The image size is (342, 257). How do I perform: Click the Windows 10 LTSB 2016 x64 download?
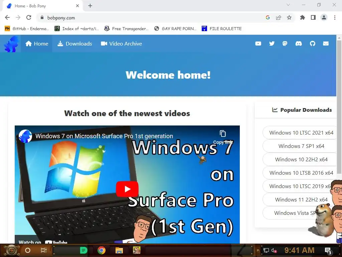[x=301, y=173]
